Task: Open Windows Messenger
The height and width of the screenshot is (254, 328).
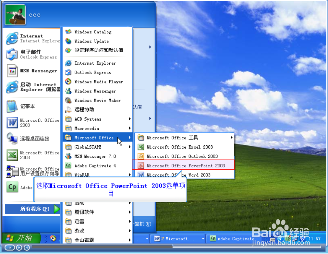Action: [x=97, y=91]
